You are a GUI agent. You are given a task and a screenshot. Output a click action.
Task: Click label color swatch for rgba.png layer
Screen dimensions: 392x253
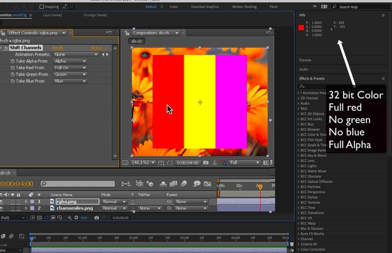[x=32, y=201]
